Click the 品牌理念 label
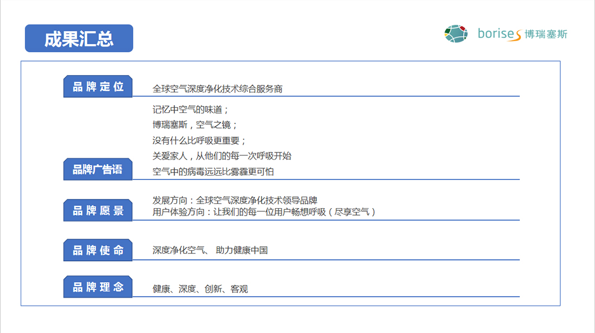Viewport: 595px width, 333px height. [98, 287]
